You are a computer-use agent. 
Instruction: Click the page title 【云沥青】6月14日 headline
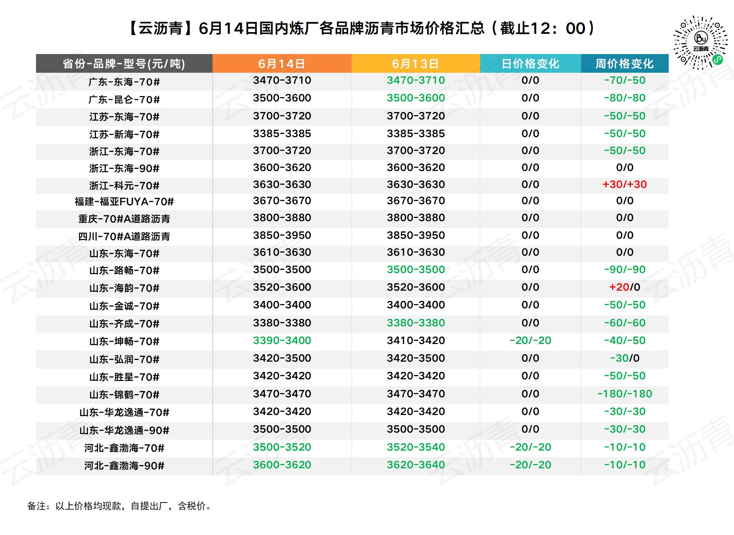tap(362, 28)
